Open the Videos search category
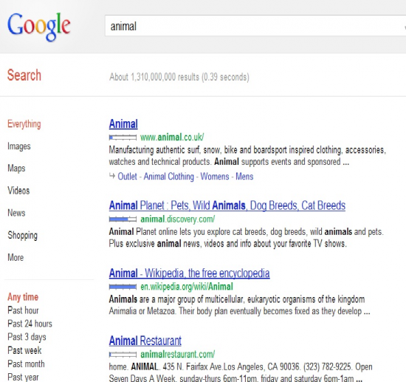 [x=18, y=191]
